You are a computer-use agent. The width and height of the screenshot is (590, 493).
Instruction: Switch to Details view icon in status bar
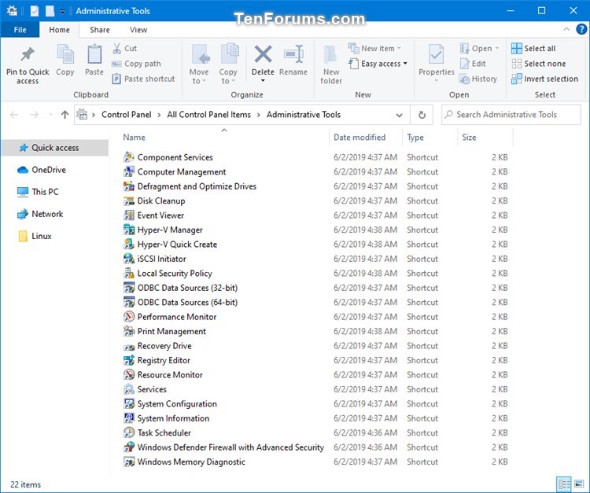[x=564, y=484]
